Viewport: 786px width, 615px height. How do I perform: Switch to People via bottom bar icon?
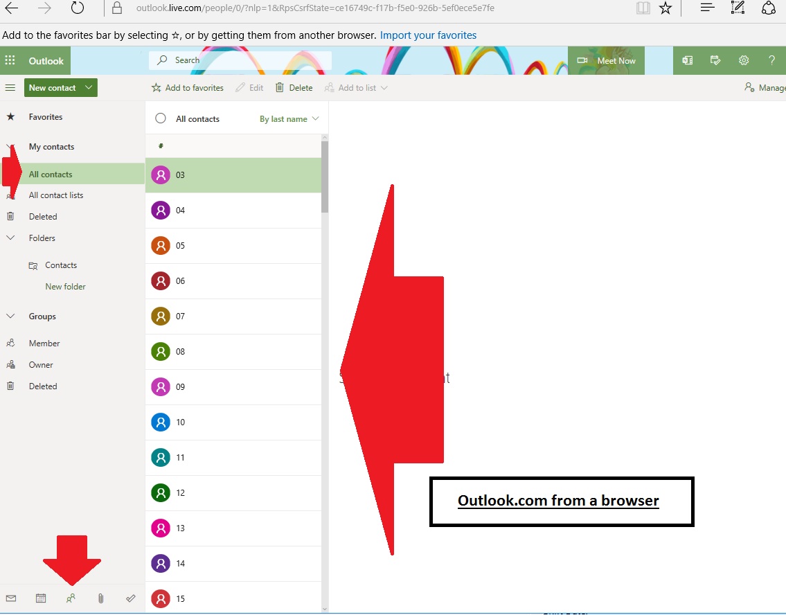click(71, 598)
